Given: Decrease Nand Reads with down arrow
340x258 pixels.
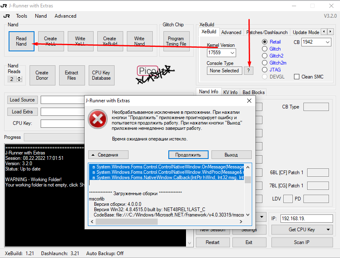Looking at the screenshot, I should tap(19, 80).
